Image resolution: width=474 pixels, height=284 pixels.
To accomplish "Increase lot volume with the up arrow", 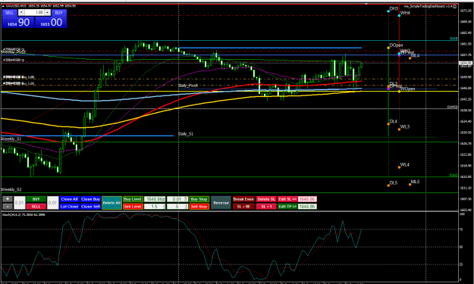I will coord(48,13).
